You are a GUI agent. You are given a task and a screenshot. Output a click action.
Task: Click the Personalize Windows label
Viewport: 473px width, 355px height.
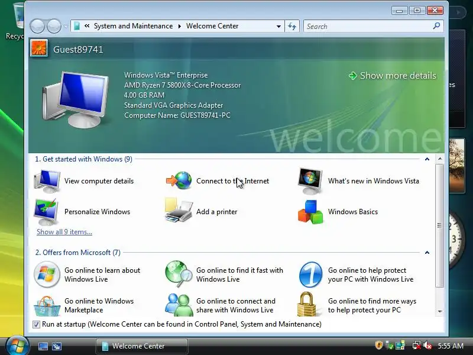(x=97, y=212)
